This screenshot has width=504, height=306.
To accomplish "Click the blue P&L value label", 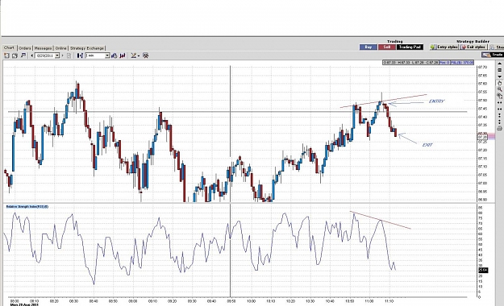I will [462, 62].
